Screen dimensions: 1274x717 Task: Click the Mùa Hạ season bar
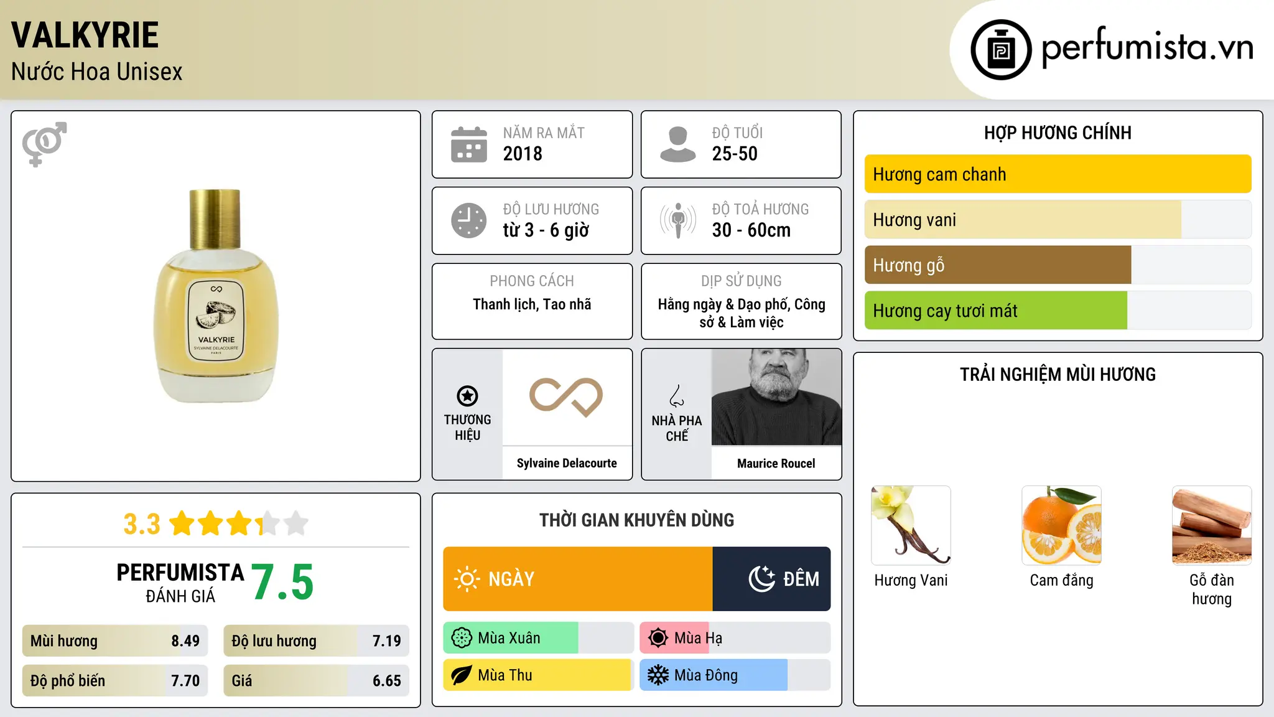tap(735, 638)
